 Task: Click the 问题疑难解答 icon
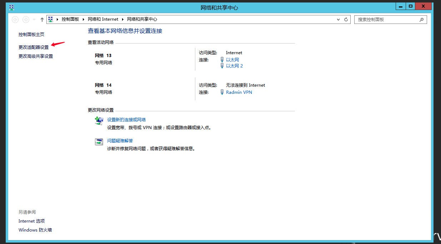coord(99,142)
